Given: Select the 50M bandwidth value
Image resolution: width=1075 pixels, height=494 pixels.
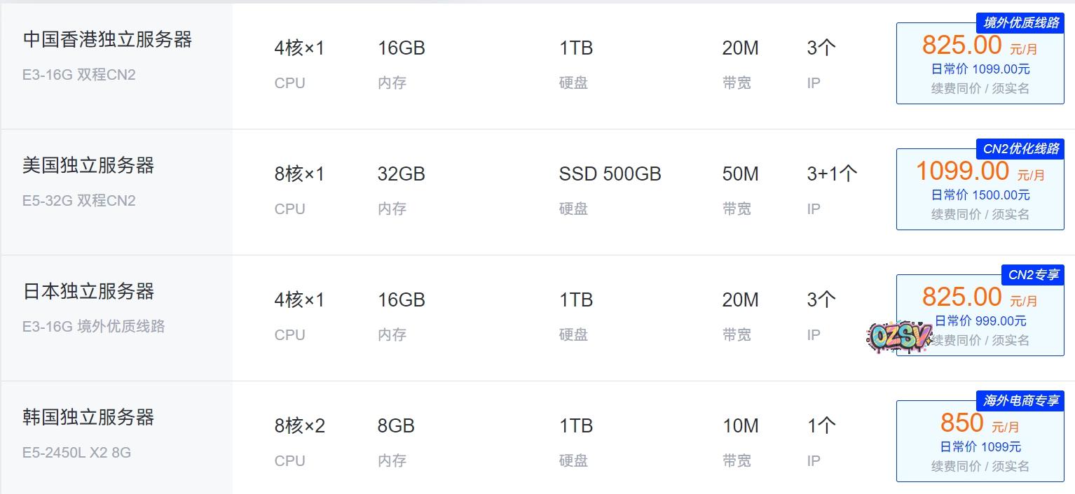Looking at the screenshot, I should (740, 174).
